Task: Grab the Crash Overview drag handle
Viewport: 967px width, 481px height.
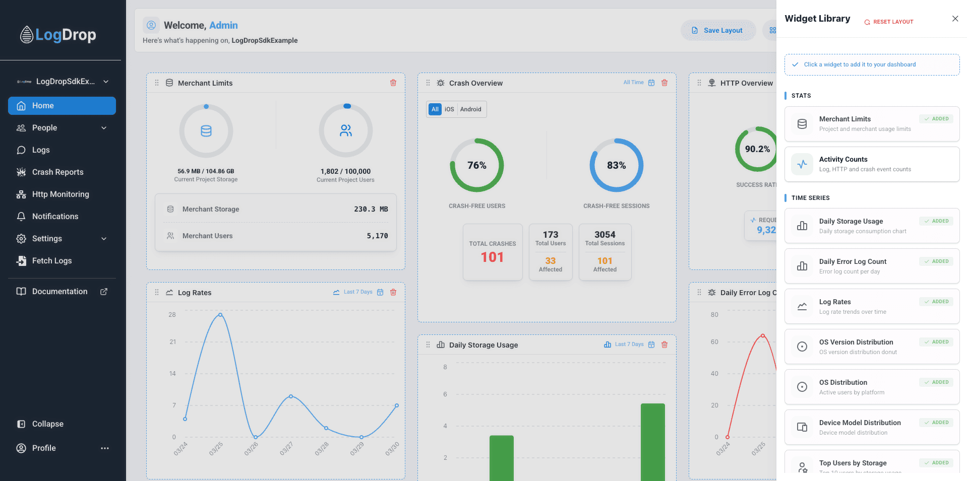Action: coord(428,83)
